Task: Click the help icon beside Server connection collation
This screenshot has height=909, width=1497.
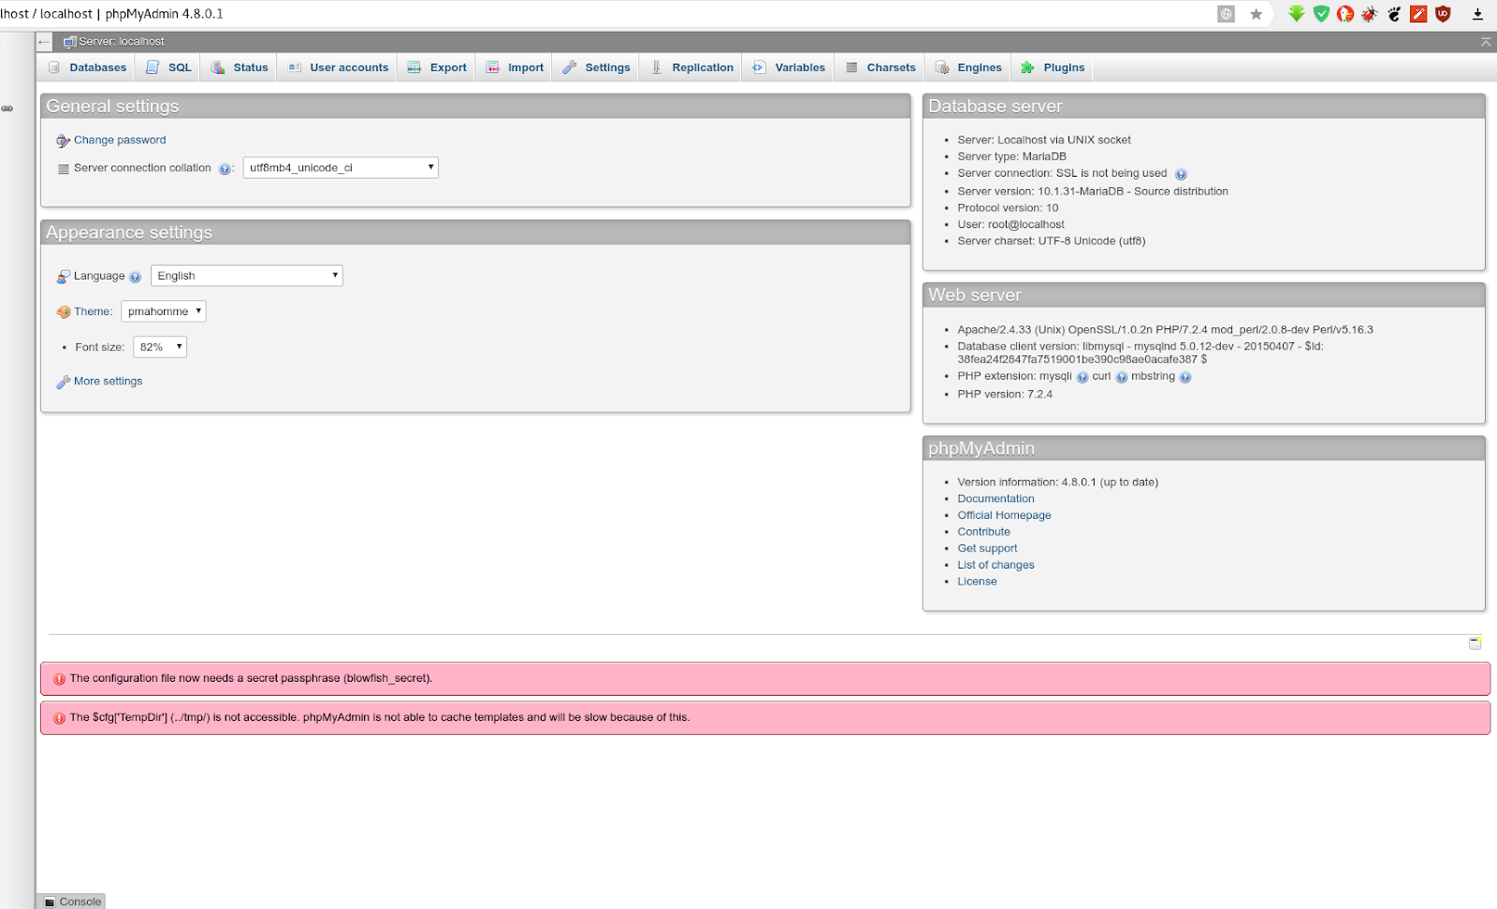Action: 225,169
